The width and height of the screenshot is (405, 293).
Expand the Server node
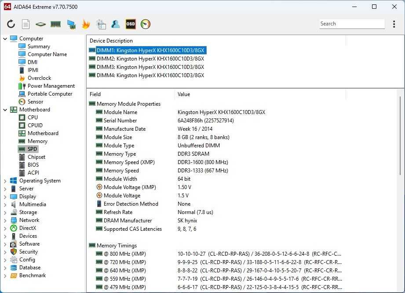pos(5,189)
